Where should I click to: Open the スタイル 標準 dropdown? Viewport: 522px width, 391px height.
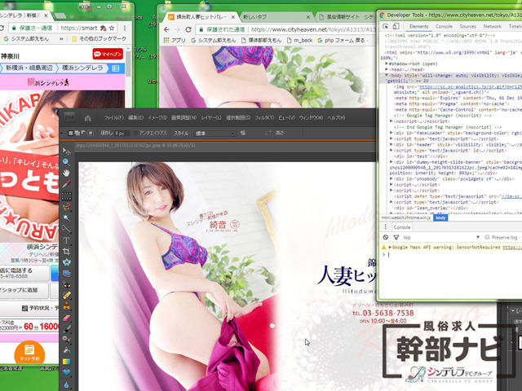pyautogui.click(x=215, y=134)
